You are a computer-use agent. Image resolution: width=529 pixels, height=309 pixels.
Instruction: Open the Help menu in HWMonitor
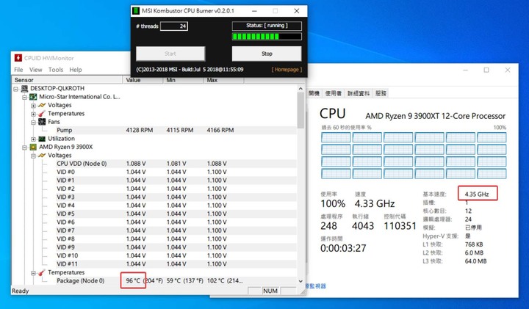[x=76, y=70]
